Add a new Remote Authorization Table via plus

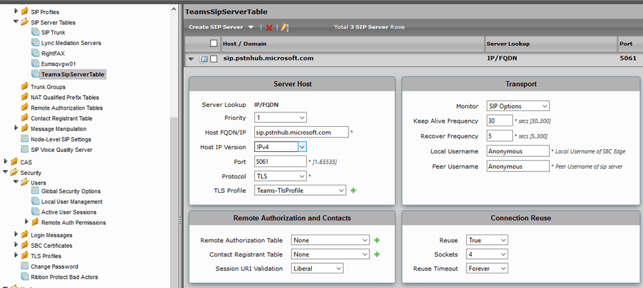click(x=377, y=240)
